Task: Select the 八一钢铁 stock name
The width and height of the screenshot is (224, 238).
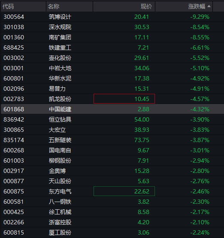Action: coord(60,202)
